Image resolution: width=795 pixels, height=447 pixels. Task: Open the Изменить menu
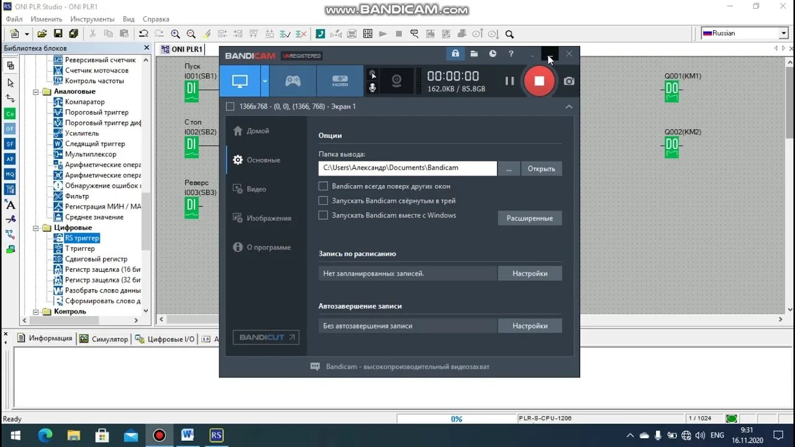(46, 19)
